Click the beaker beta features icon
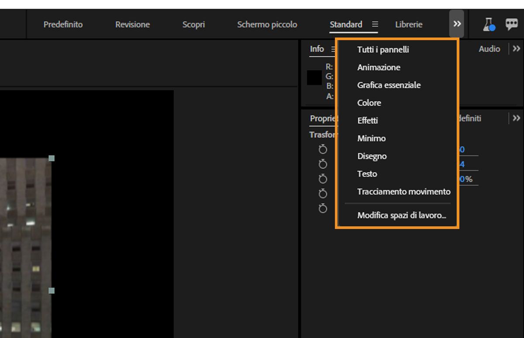 coord(489,24)
